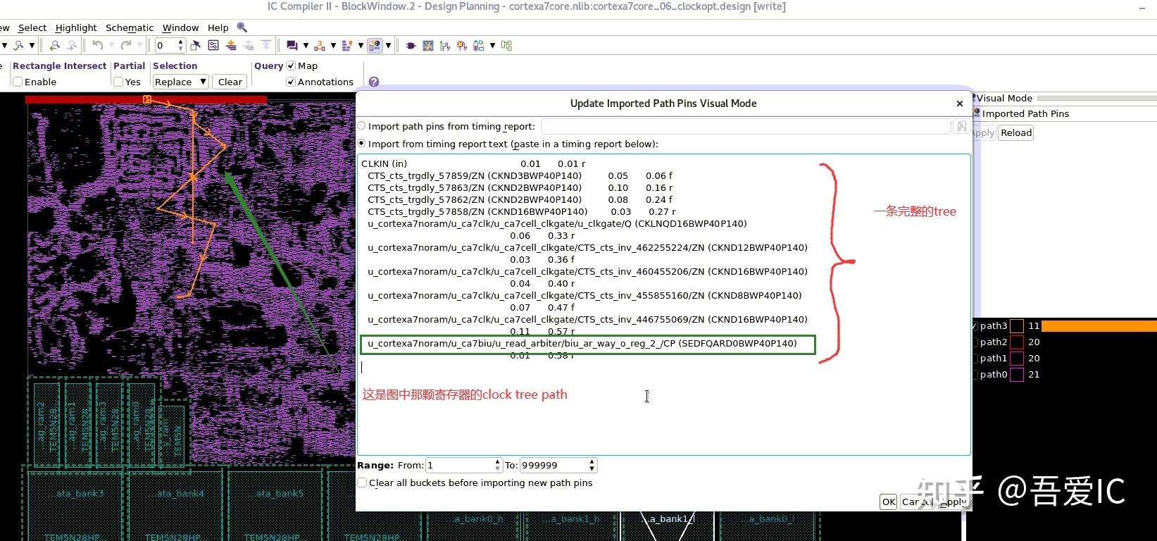Screen dimensions: 1157x541
Task: Click the green checkmark zoom tool icon
Action: [x=18, y=45]
